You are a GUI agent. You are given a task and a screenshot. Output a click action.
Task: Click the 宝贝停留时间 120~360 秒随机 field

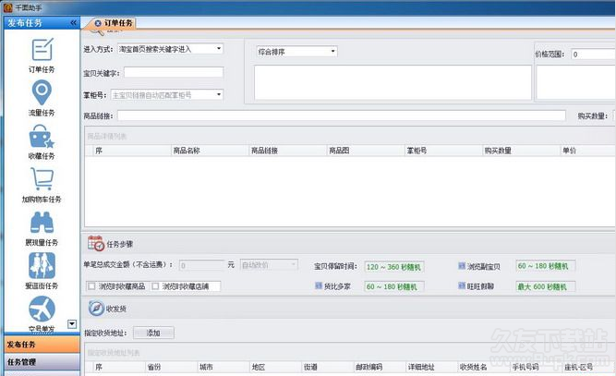pos(394,267)
